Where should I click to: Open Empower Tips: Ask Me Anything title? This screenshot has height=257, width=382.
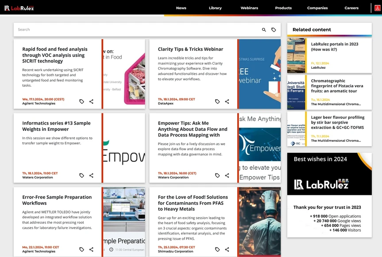tap(193, 129)
